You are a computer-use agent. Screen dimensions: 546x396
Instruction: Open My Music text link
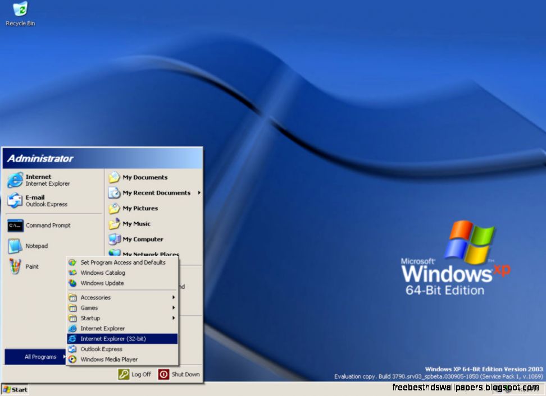pyautogui.click(x=136, y=224)
